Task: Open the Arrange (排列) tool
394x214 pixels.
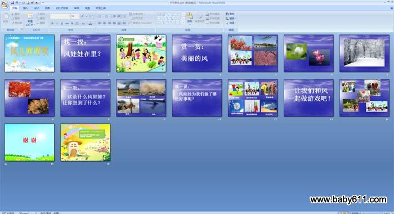Action: (x=190, y=17)
